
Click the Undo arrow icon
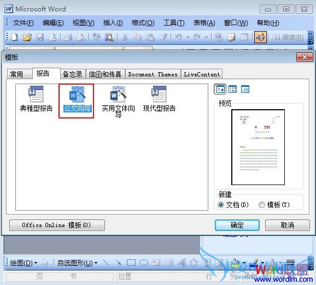coord(179,37)
